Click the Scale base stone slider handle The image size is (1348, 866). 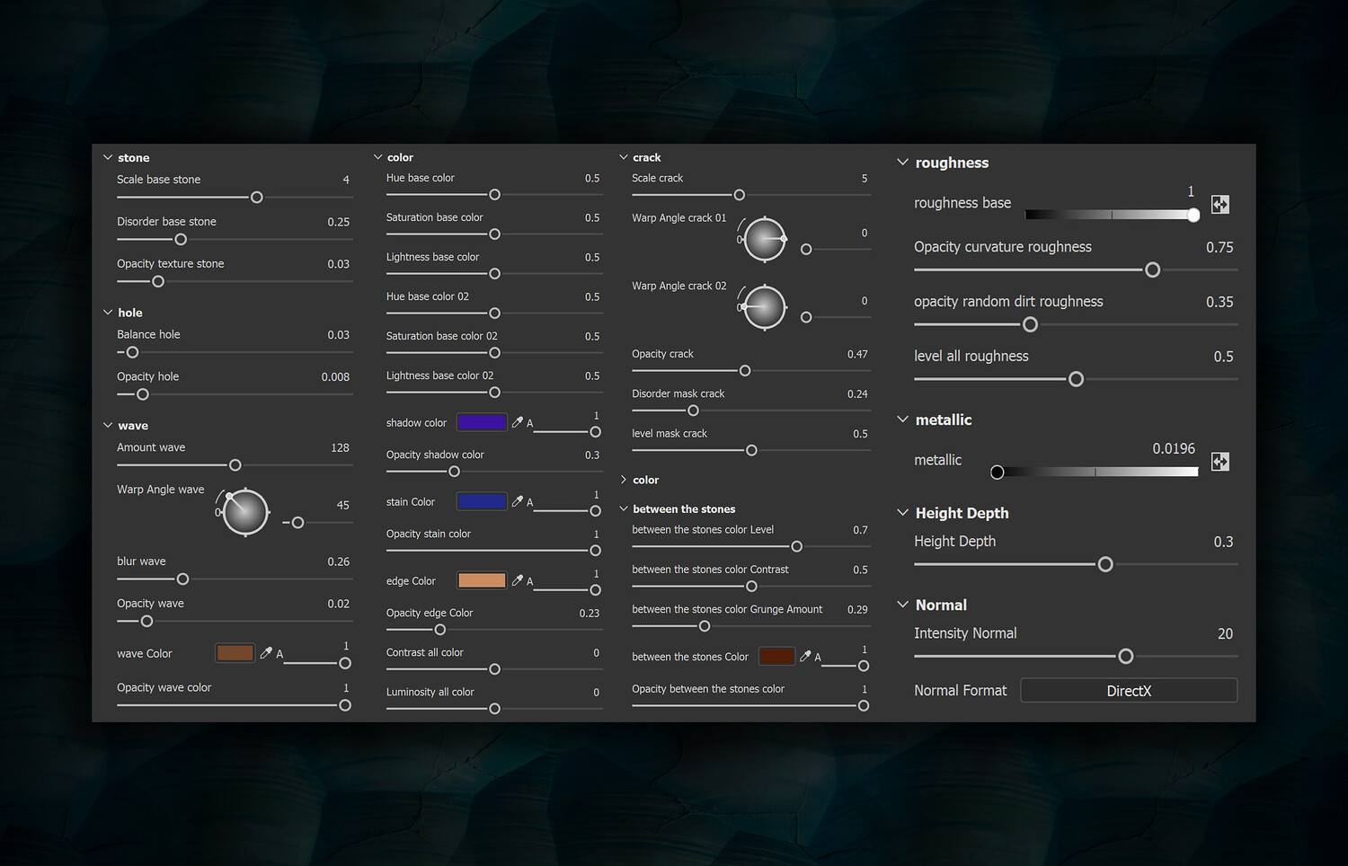coord(256,197)
